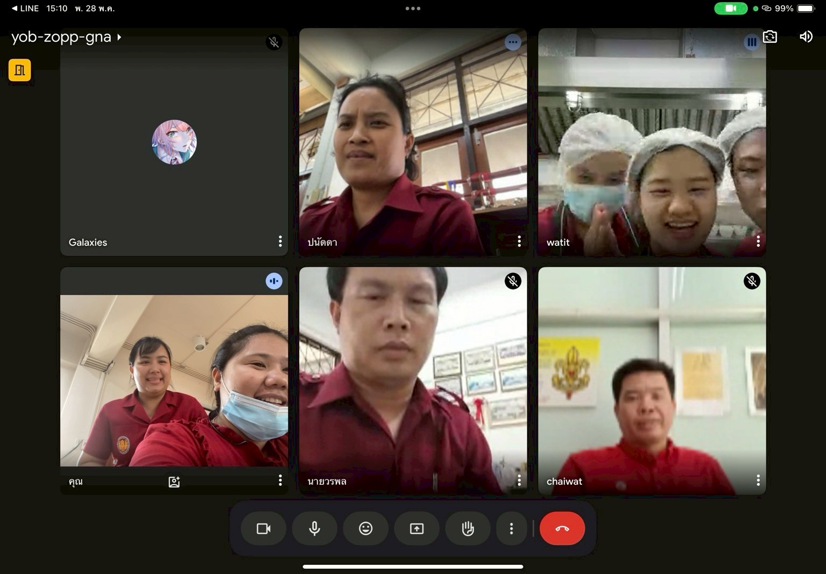
Task: Open options menu on ปนัดดา tile
Action: tap(519, 241)
